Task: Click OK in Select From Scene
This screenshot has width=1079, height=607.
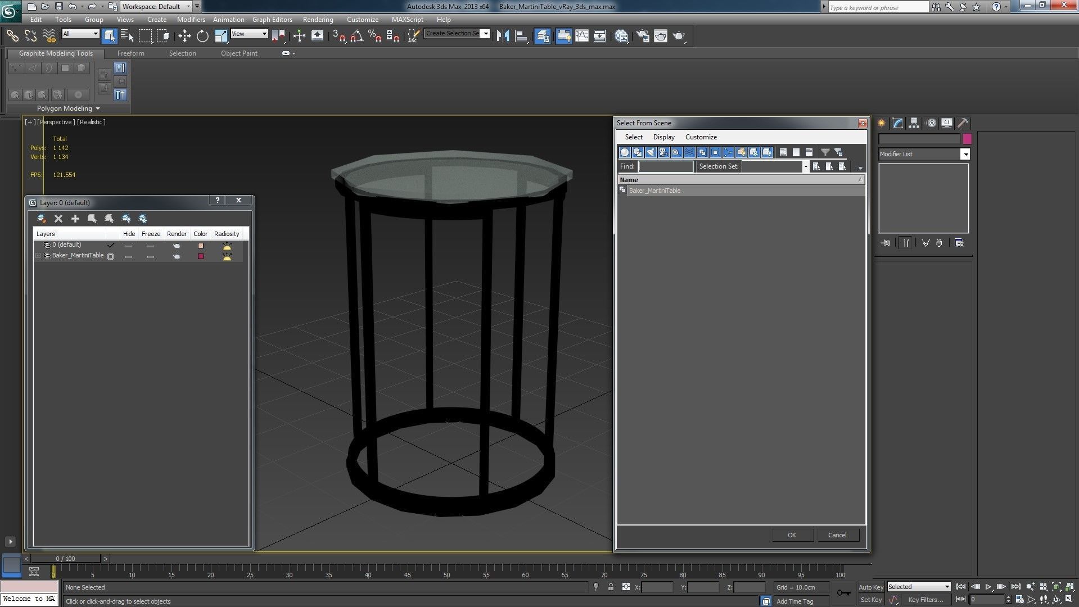Action: click(x=792, y=535)
